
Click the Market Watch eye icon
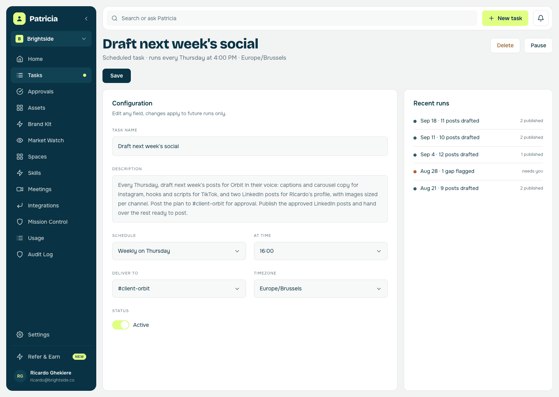pyautogui.click(x=20, y=140)
